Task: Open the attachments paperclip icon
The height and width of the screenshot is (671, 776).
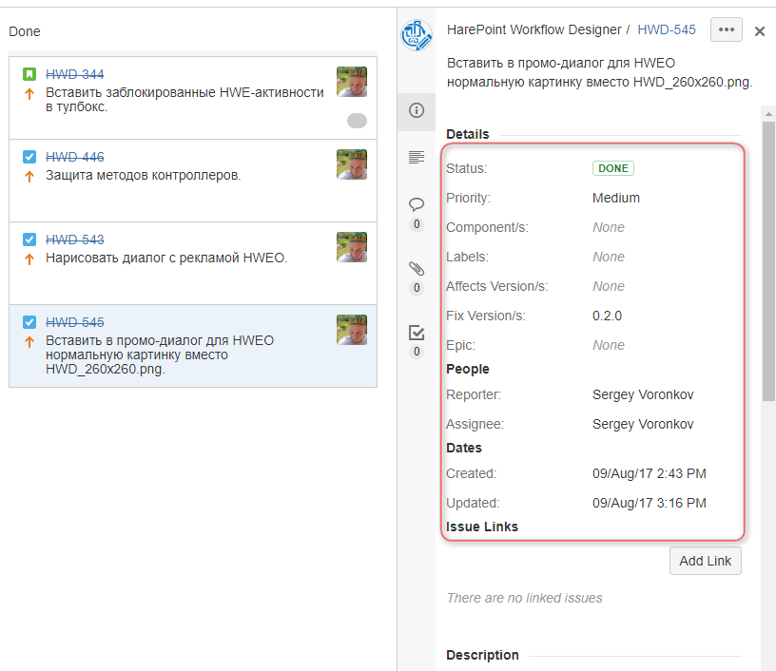Action: coord(417,269)
